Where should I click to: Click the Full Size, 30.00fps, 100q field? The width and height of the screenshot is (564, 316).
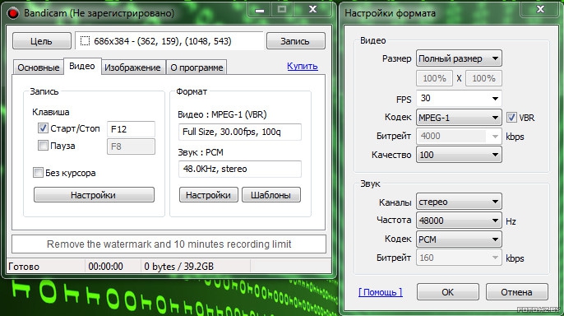(240, 132)
